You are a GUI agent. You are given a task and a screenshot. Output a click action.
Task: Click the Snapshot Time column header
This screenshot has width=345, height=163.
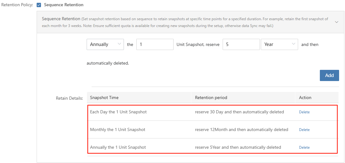[104, 97]
